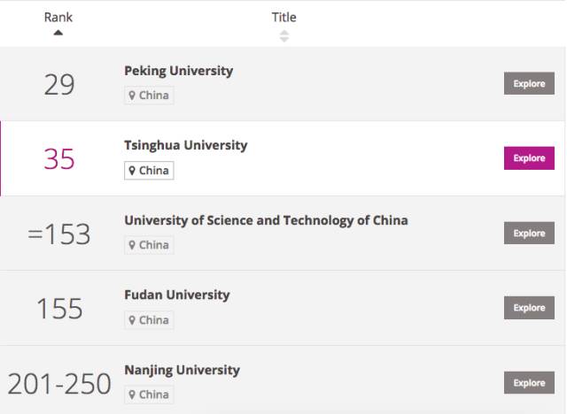Click location pin under Nanjing University
Viewport: 567px width, 414px height.
tap(132, 395)
